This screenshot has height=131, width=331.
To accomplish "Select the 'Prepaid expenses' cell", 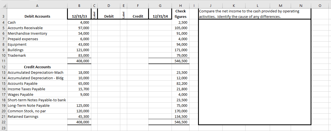I will coord(37,39).
